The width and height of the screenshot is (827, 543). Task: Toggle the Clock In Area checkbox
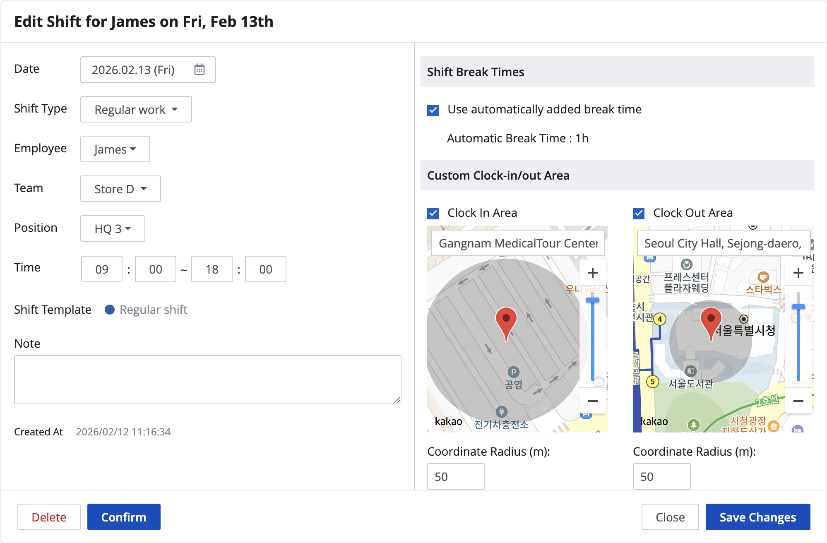pyautogui.click(x=433, y=213)
